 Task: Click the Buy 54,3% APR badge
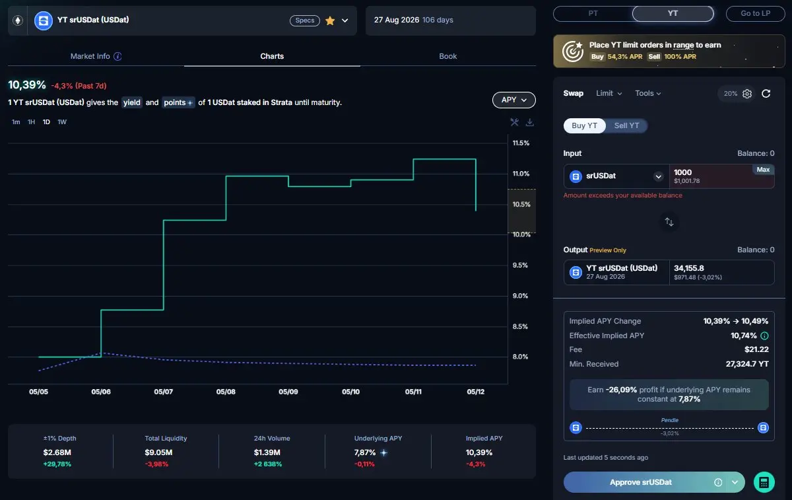[x=616, y=57]
